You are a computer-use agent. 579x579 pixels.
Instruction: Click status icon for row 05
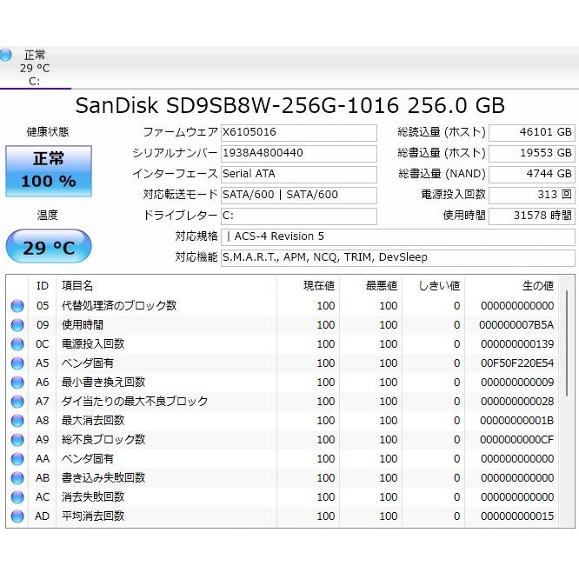click(x=17, y=306)
